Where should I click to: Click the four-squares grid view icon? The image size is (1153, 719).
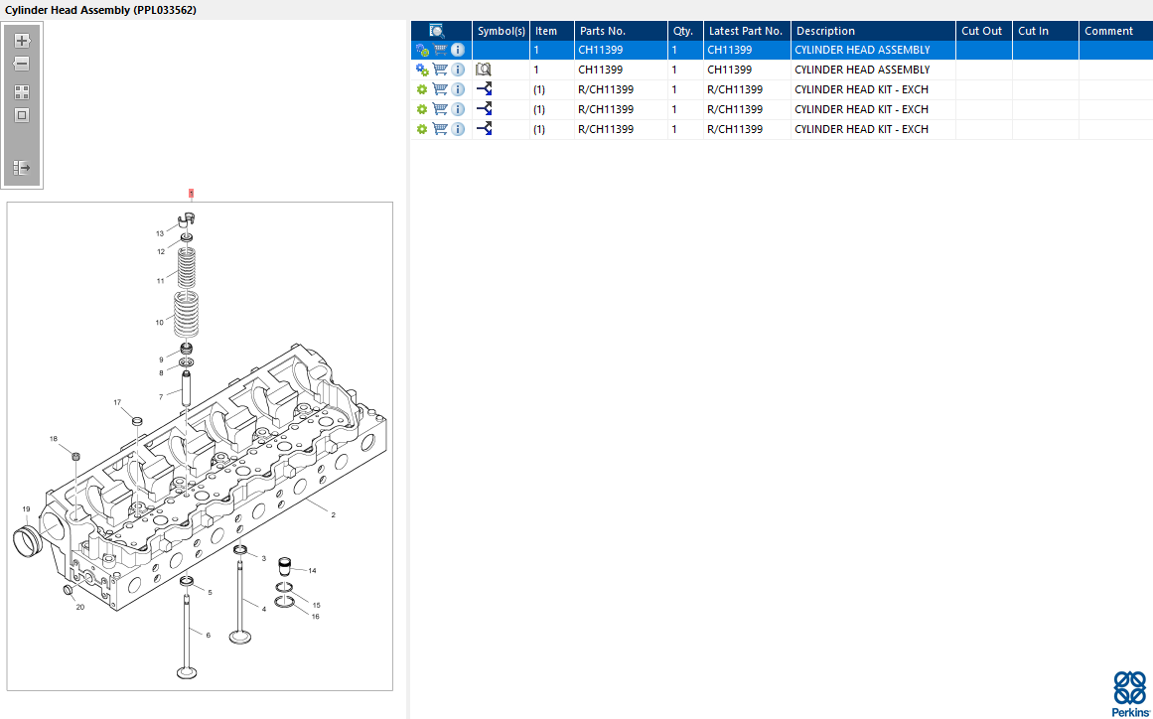tap(22, 92)
